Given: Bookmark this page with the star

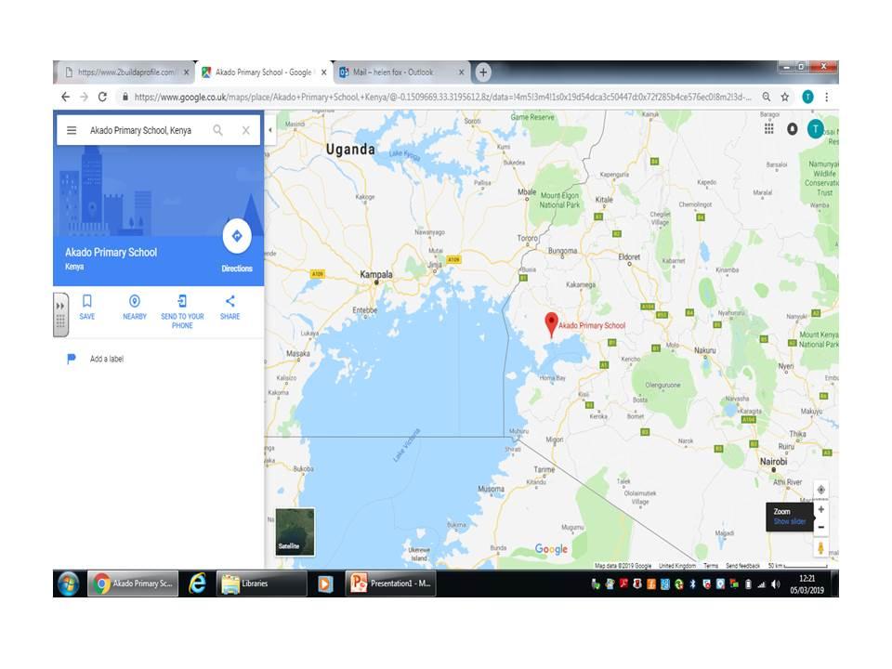Looking at the screenshot, I should [784, 97].
